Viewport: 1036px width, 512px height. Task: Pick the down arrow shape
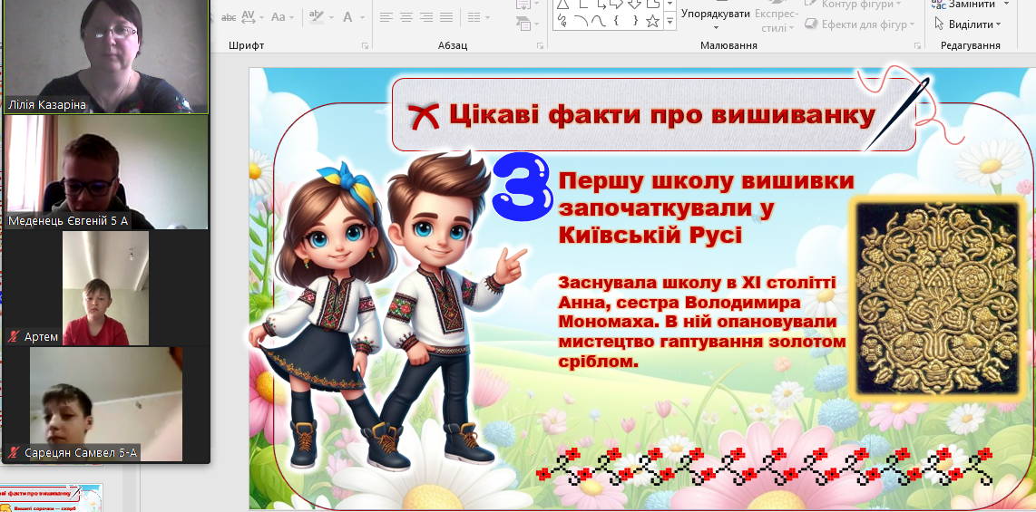[634, 4]
